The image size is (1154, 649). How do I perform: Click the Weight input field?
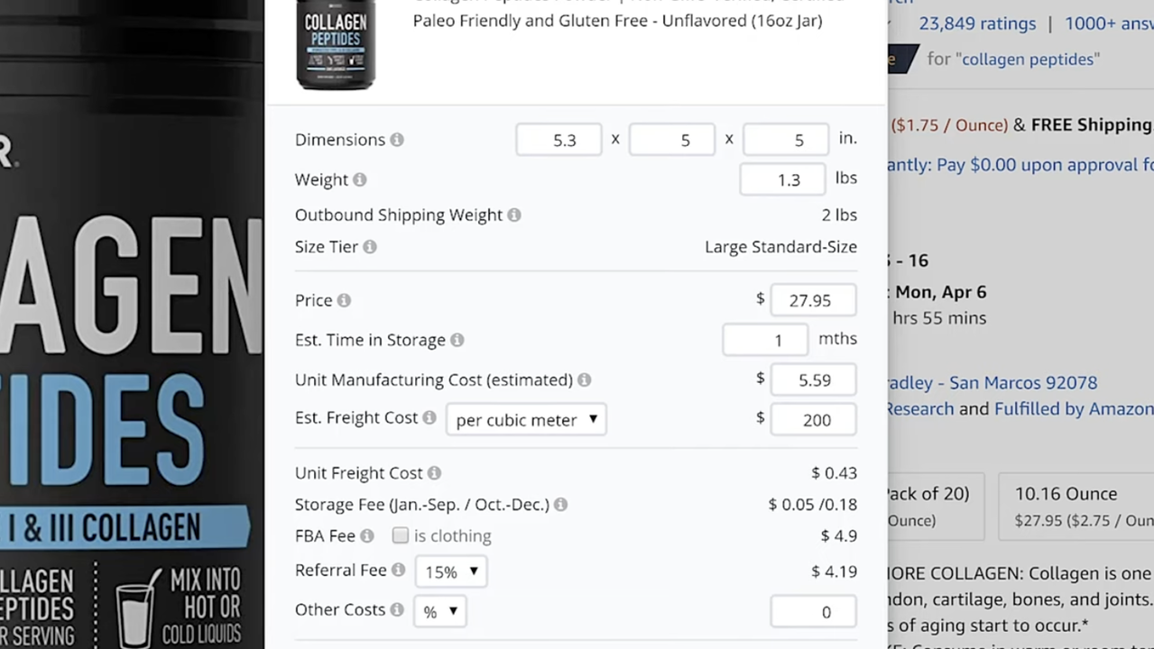pyautogui.click(x=782, y=179)
